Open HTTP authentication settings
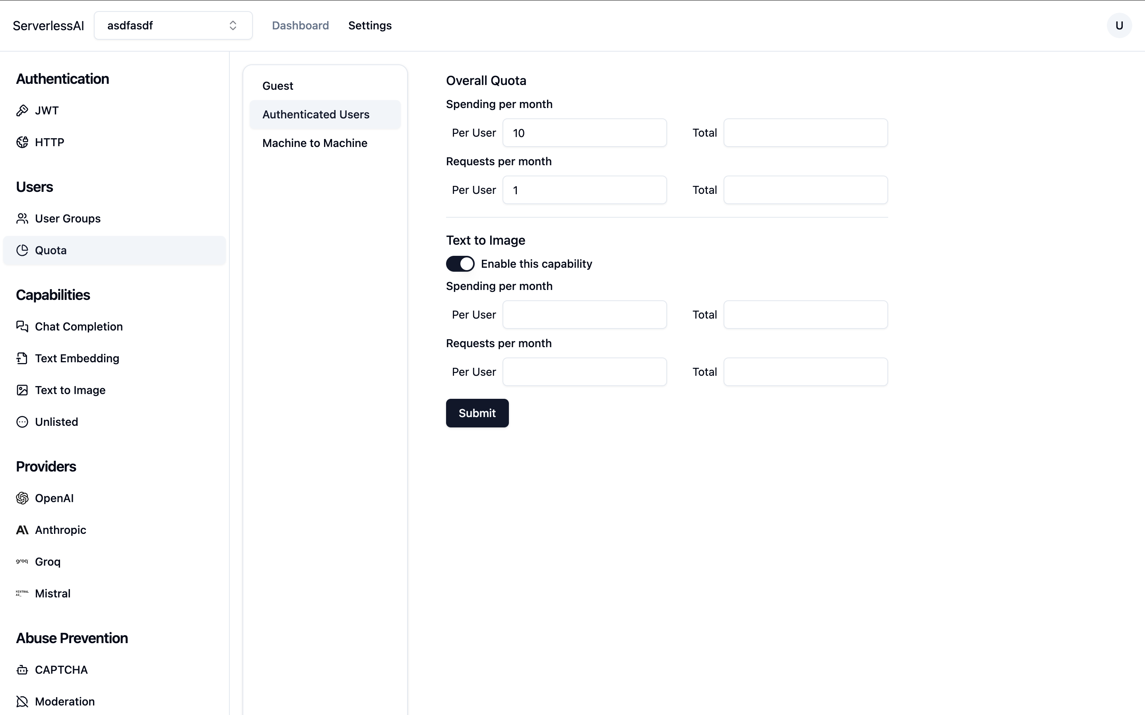 pyautogui.click(x=49, y=142)
